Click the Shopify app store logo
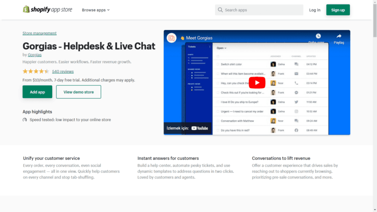 click(47, 10)
